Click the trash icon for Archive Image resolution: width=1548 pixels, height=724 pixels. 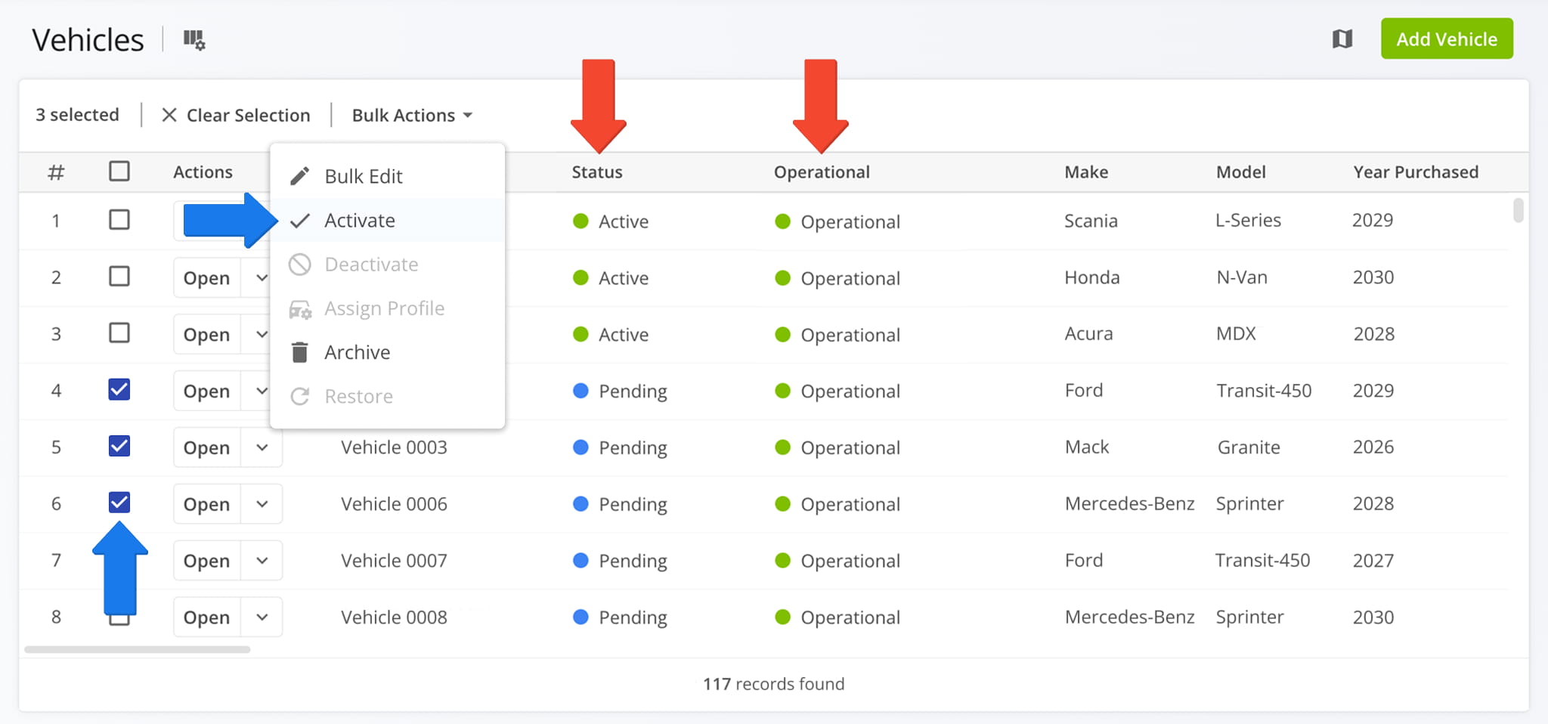[300, 352]
